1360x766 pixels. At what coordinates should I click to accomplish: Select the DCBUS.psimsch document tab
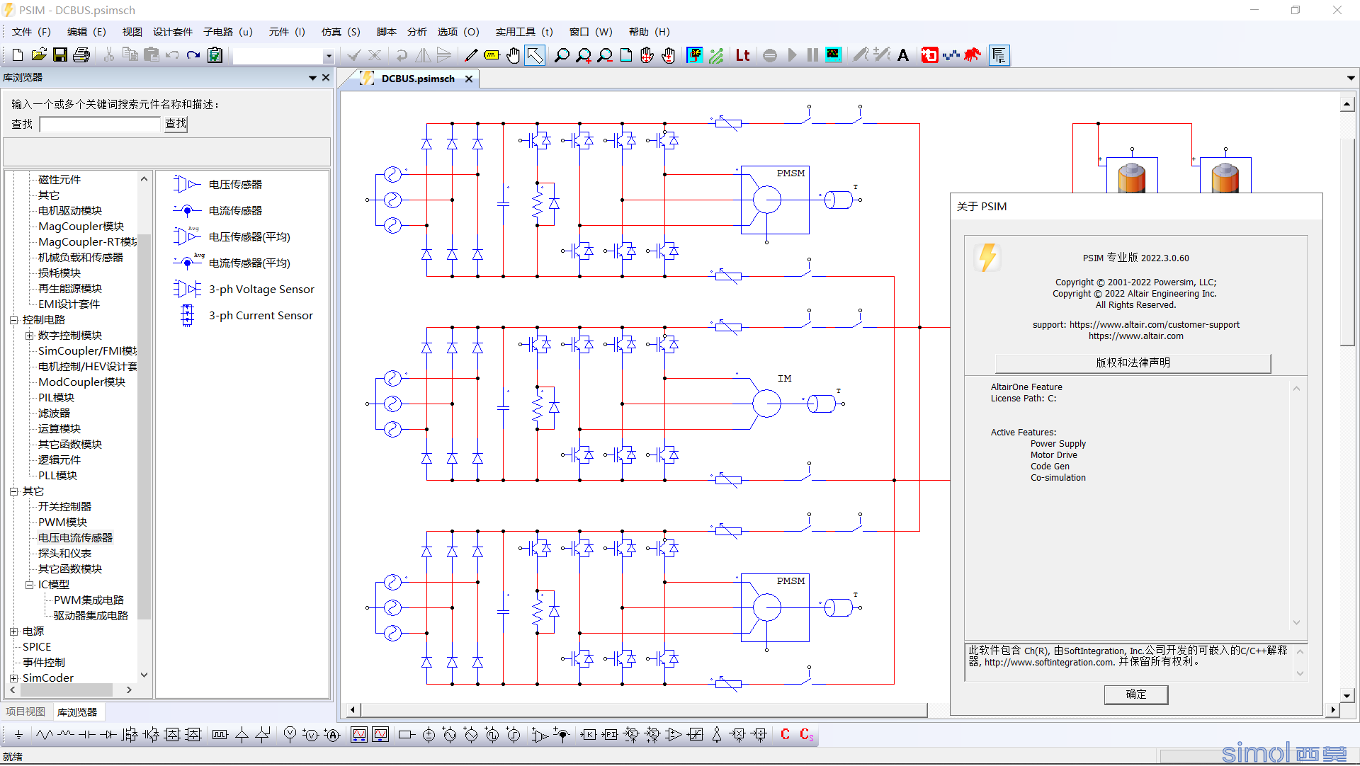coord(418,79)
